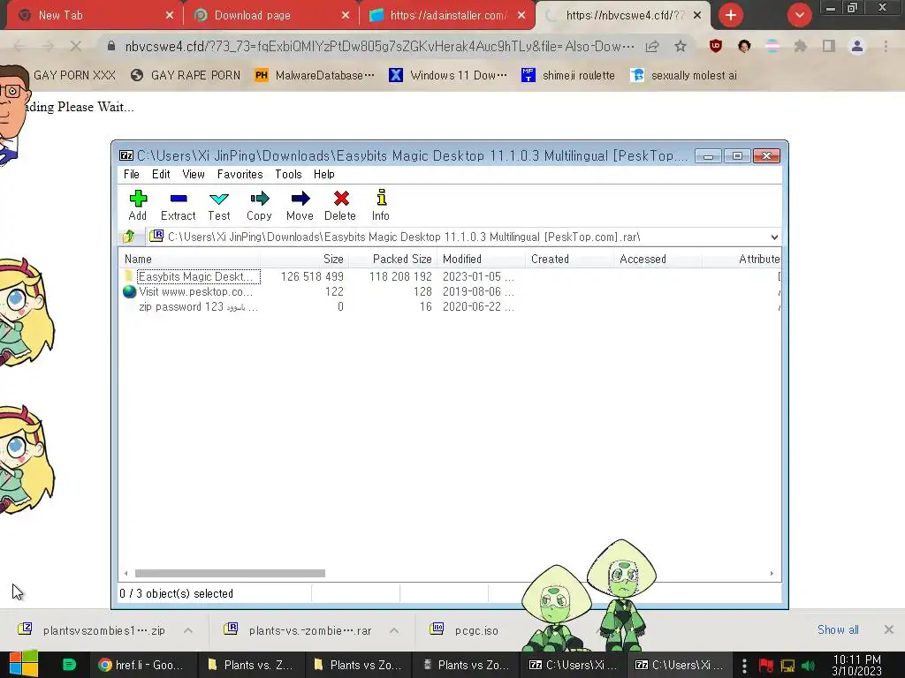Open the pcgc.iso downloaded file
905x678 pixels.
465,630
